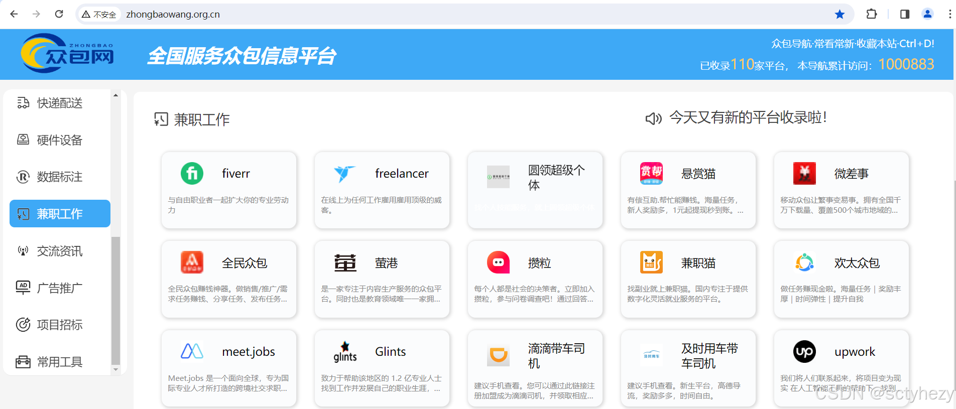The height and width of the screenshot is (409, 956).
Task: Select 硬件设备 in the sidebar
Action: pos(60,140)
